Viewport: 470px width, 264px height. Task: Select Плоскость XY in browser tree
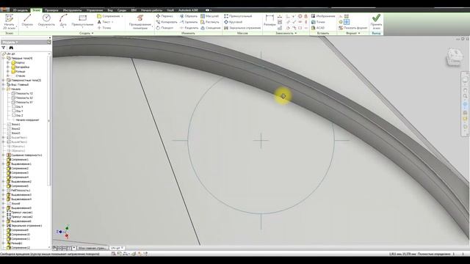pos(22,103)
